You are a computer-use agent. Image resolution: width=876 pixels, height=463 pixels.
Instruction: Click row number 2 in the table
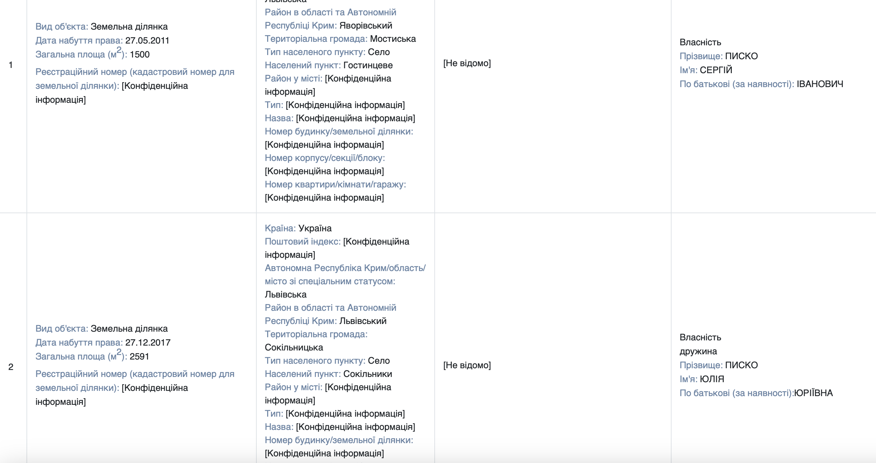[x=11, y=367]
